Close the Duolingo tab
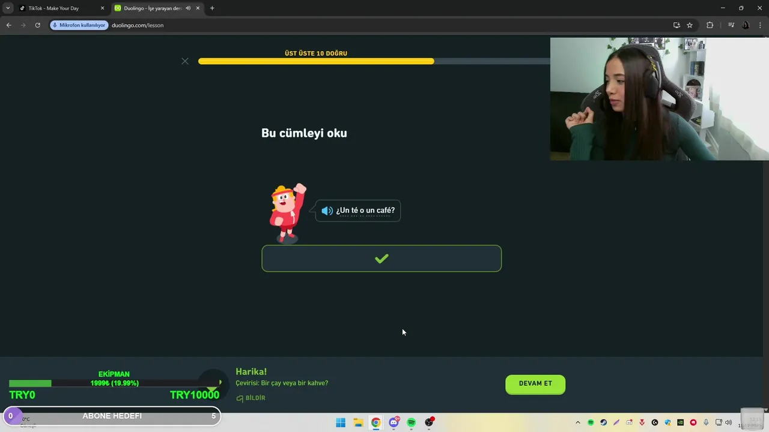 click(x=198, y=8)
